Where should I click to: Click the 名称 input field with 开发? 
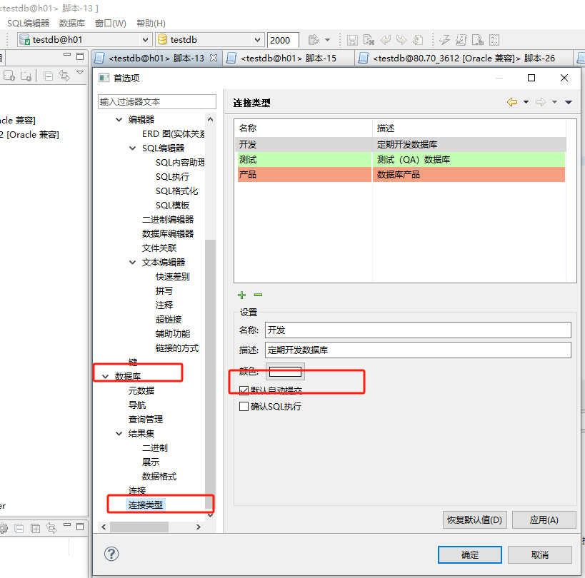[x=418, y=330]
